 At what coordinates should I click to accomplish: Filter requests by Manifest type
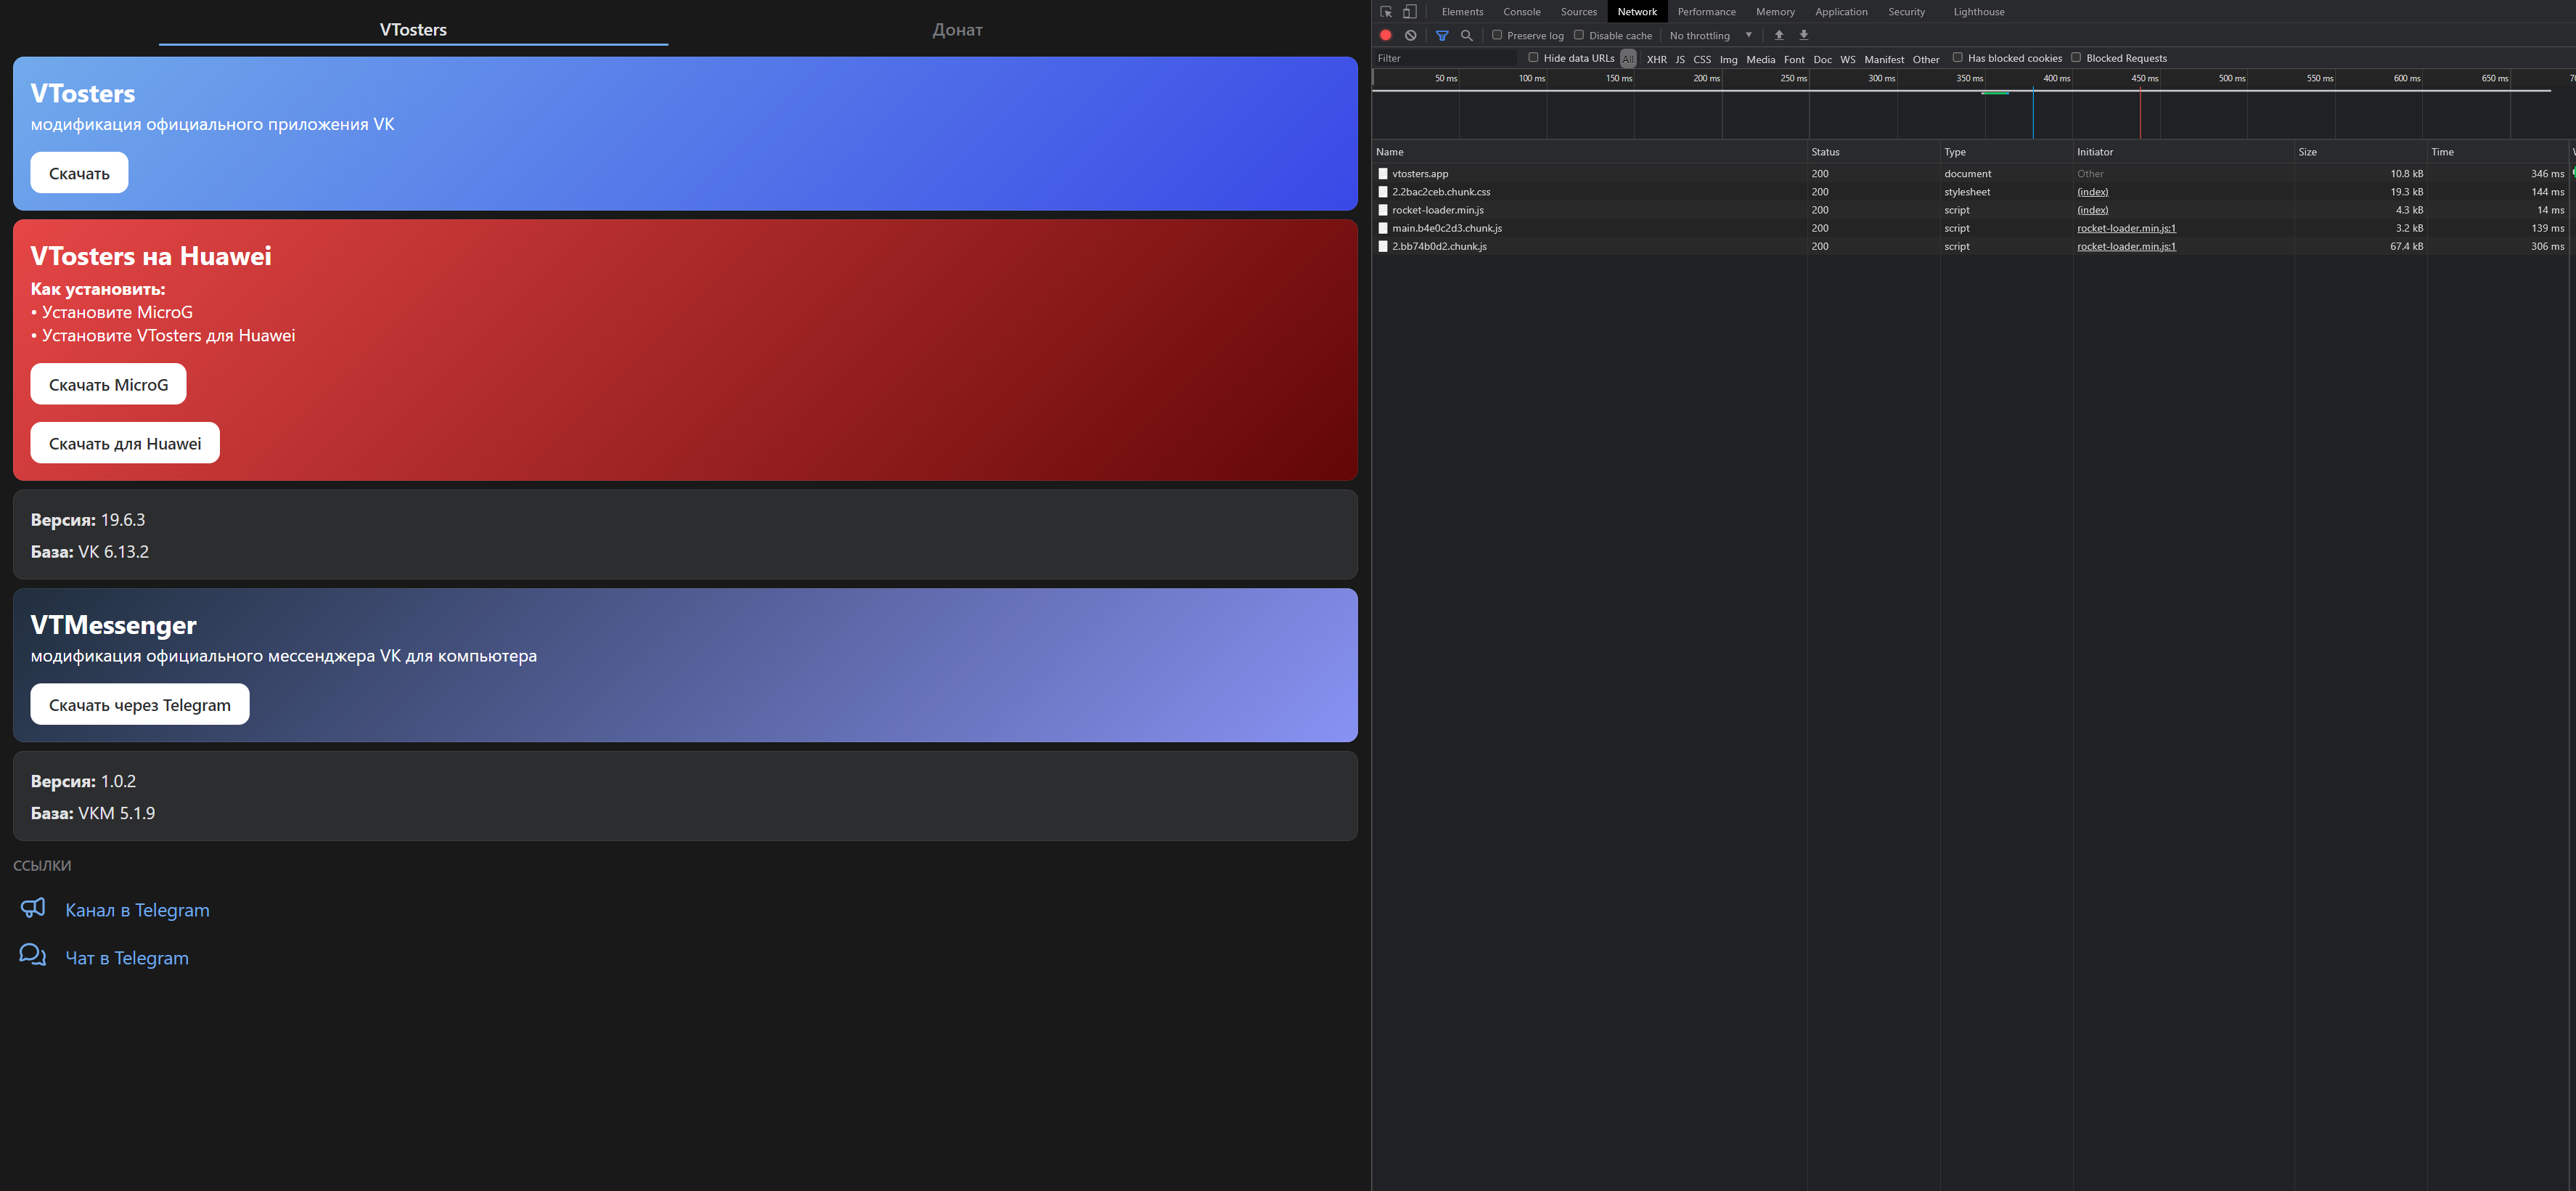click(x=1884, y=59)
